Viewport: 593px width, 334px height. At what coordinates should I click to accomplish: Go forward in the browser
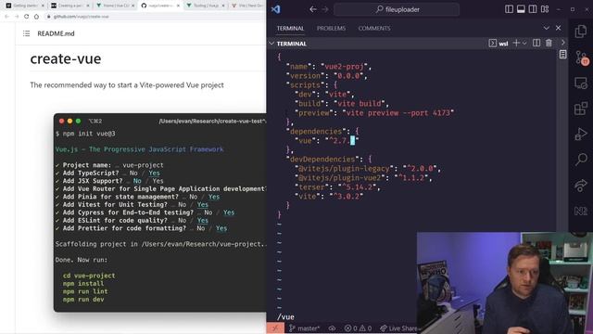[17, 17]
